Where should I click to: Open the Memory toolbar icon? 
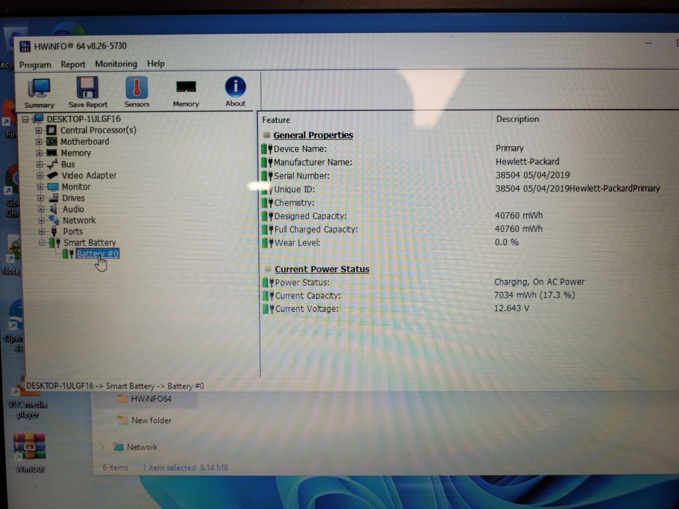186,87
